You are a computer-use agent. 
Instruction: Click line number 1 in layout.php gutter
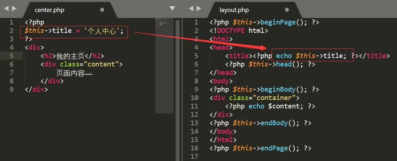click(196, 22)
